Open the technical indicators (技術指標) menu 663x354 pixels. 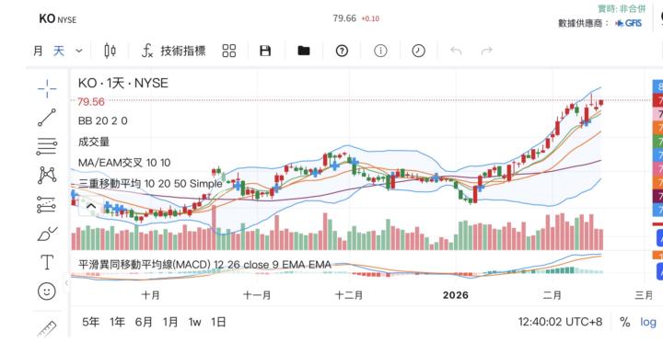click(174, 51)
